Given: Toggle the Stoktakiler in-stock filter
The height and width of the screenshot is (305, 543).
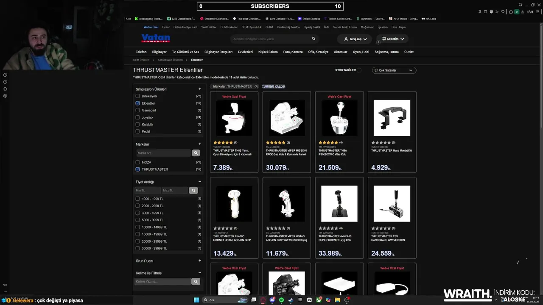Looking at the screenshot, I should pos(359,70).
